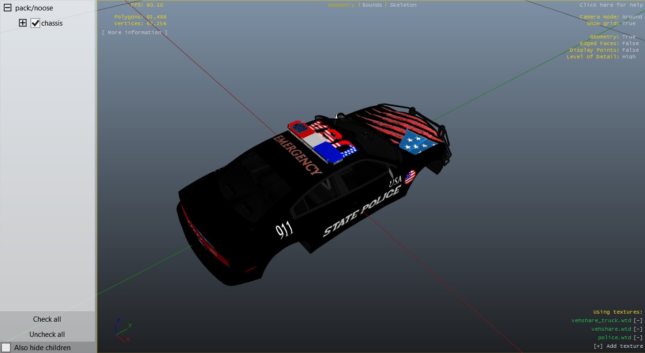Expand the chassis tree node

pyautogui.click(x=23, y=23)
